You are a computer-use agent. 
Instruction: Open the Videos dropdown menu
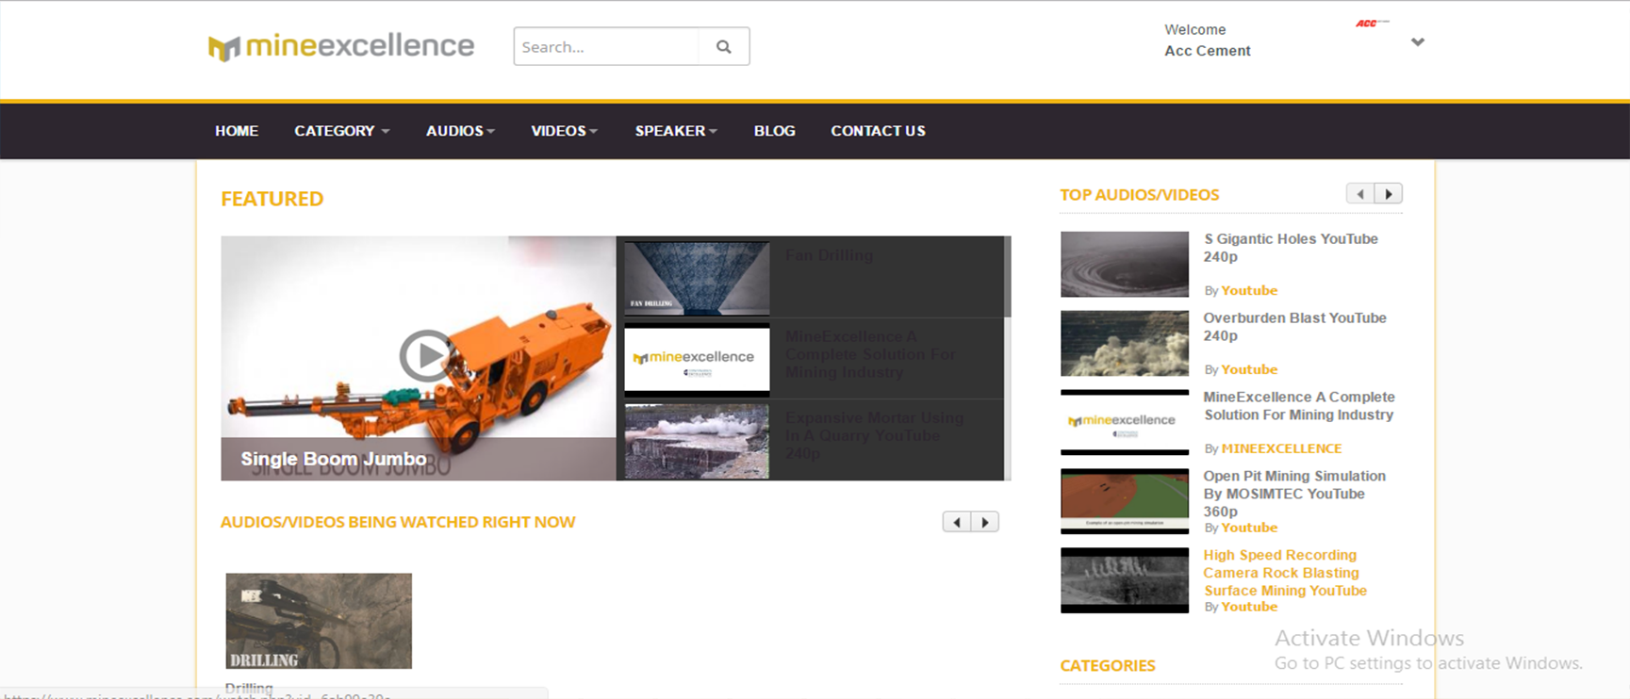point(564,131)
